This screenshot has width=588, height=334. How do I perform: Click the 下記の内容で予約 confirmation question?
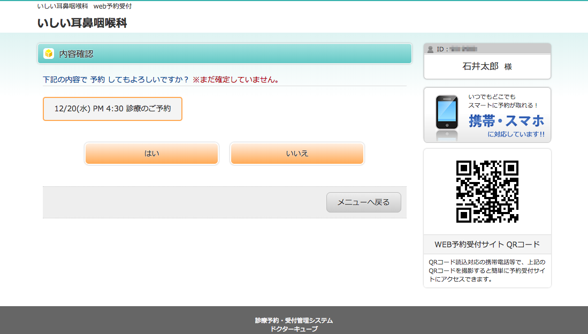pos(116,80)
